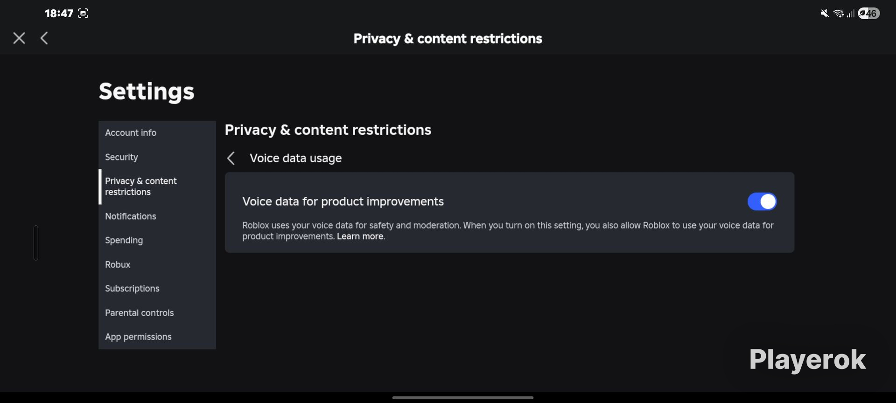Tap the home gesture bar at bottom
This screenshot has height=403, width=896.
tap(462, 398)
